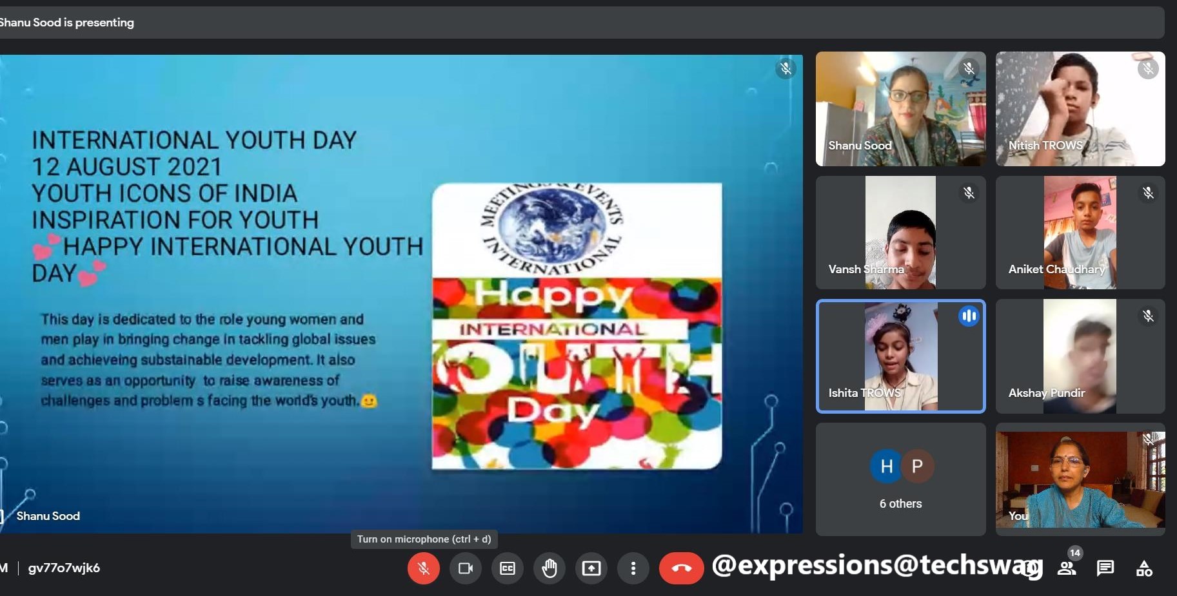Click the YOUTH ICONS OF INDIA line
Screen dimensions: 1177x596
coord(164,193)
